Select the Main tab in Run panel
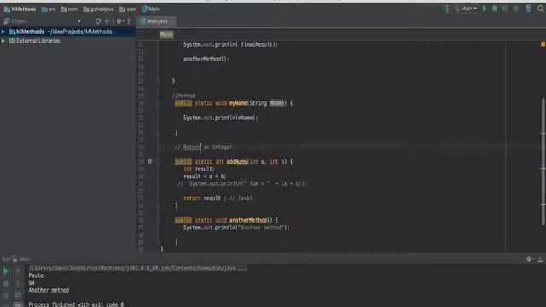This screenshot has width=546, height=307. click(x=20, y=259)
